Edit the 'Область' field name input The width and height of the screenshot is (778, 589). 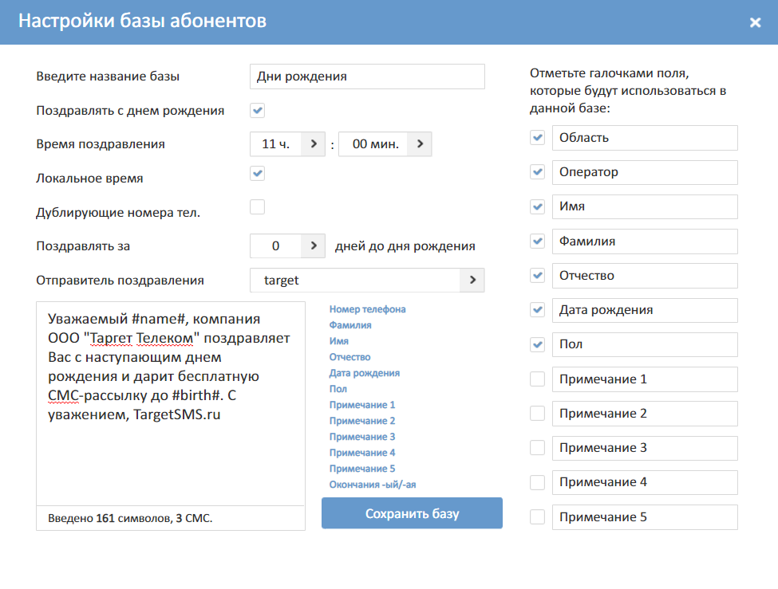[645, 138]
